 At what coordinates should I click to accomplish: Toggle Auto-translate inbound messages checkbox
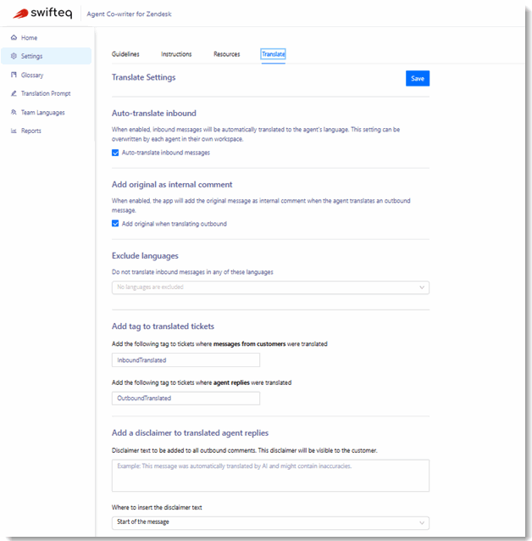click(115, 153)
